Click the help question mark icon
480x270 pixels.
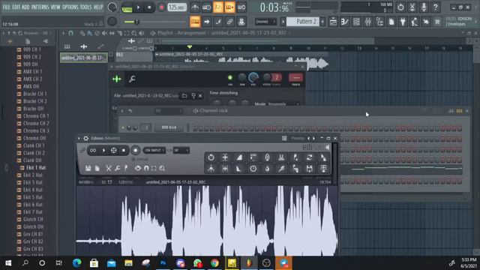pos(435,7)
